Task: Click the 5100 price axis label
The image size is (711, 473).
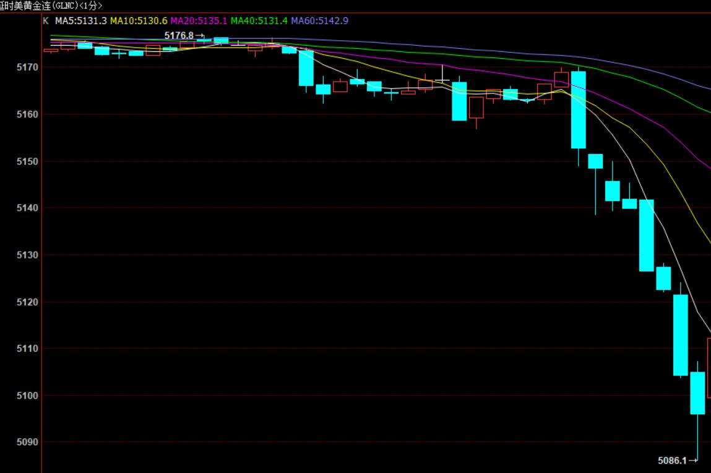Action: pos(28,396)
